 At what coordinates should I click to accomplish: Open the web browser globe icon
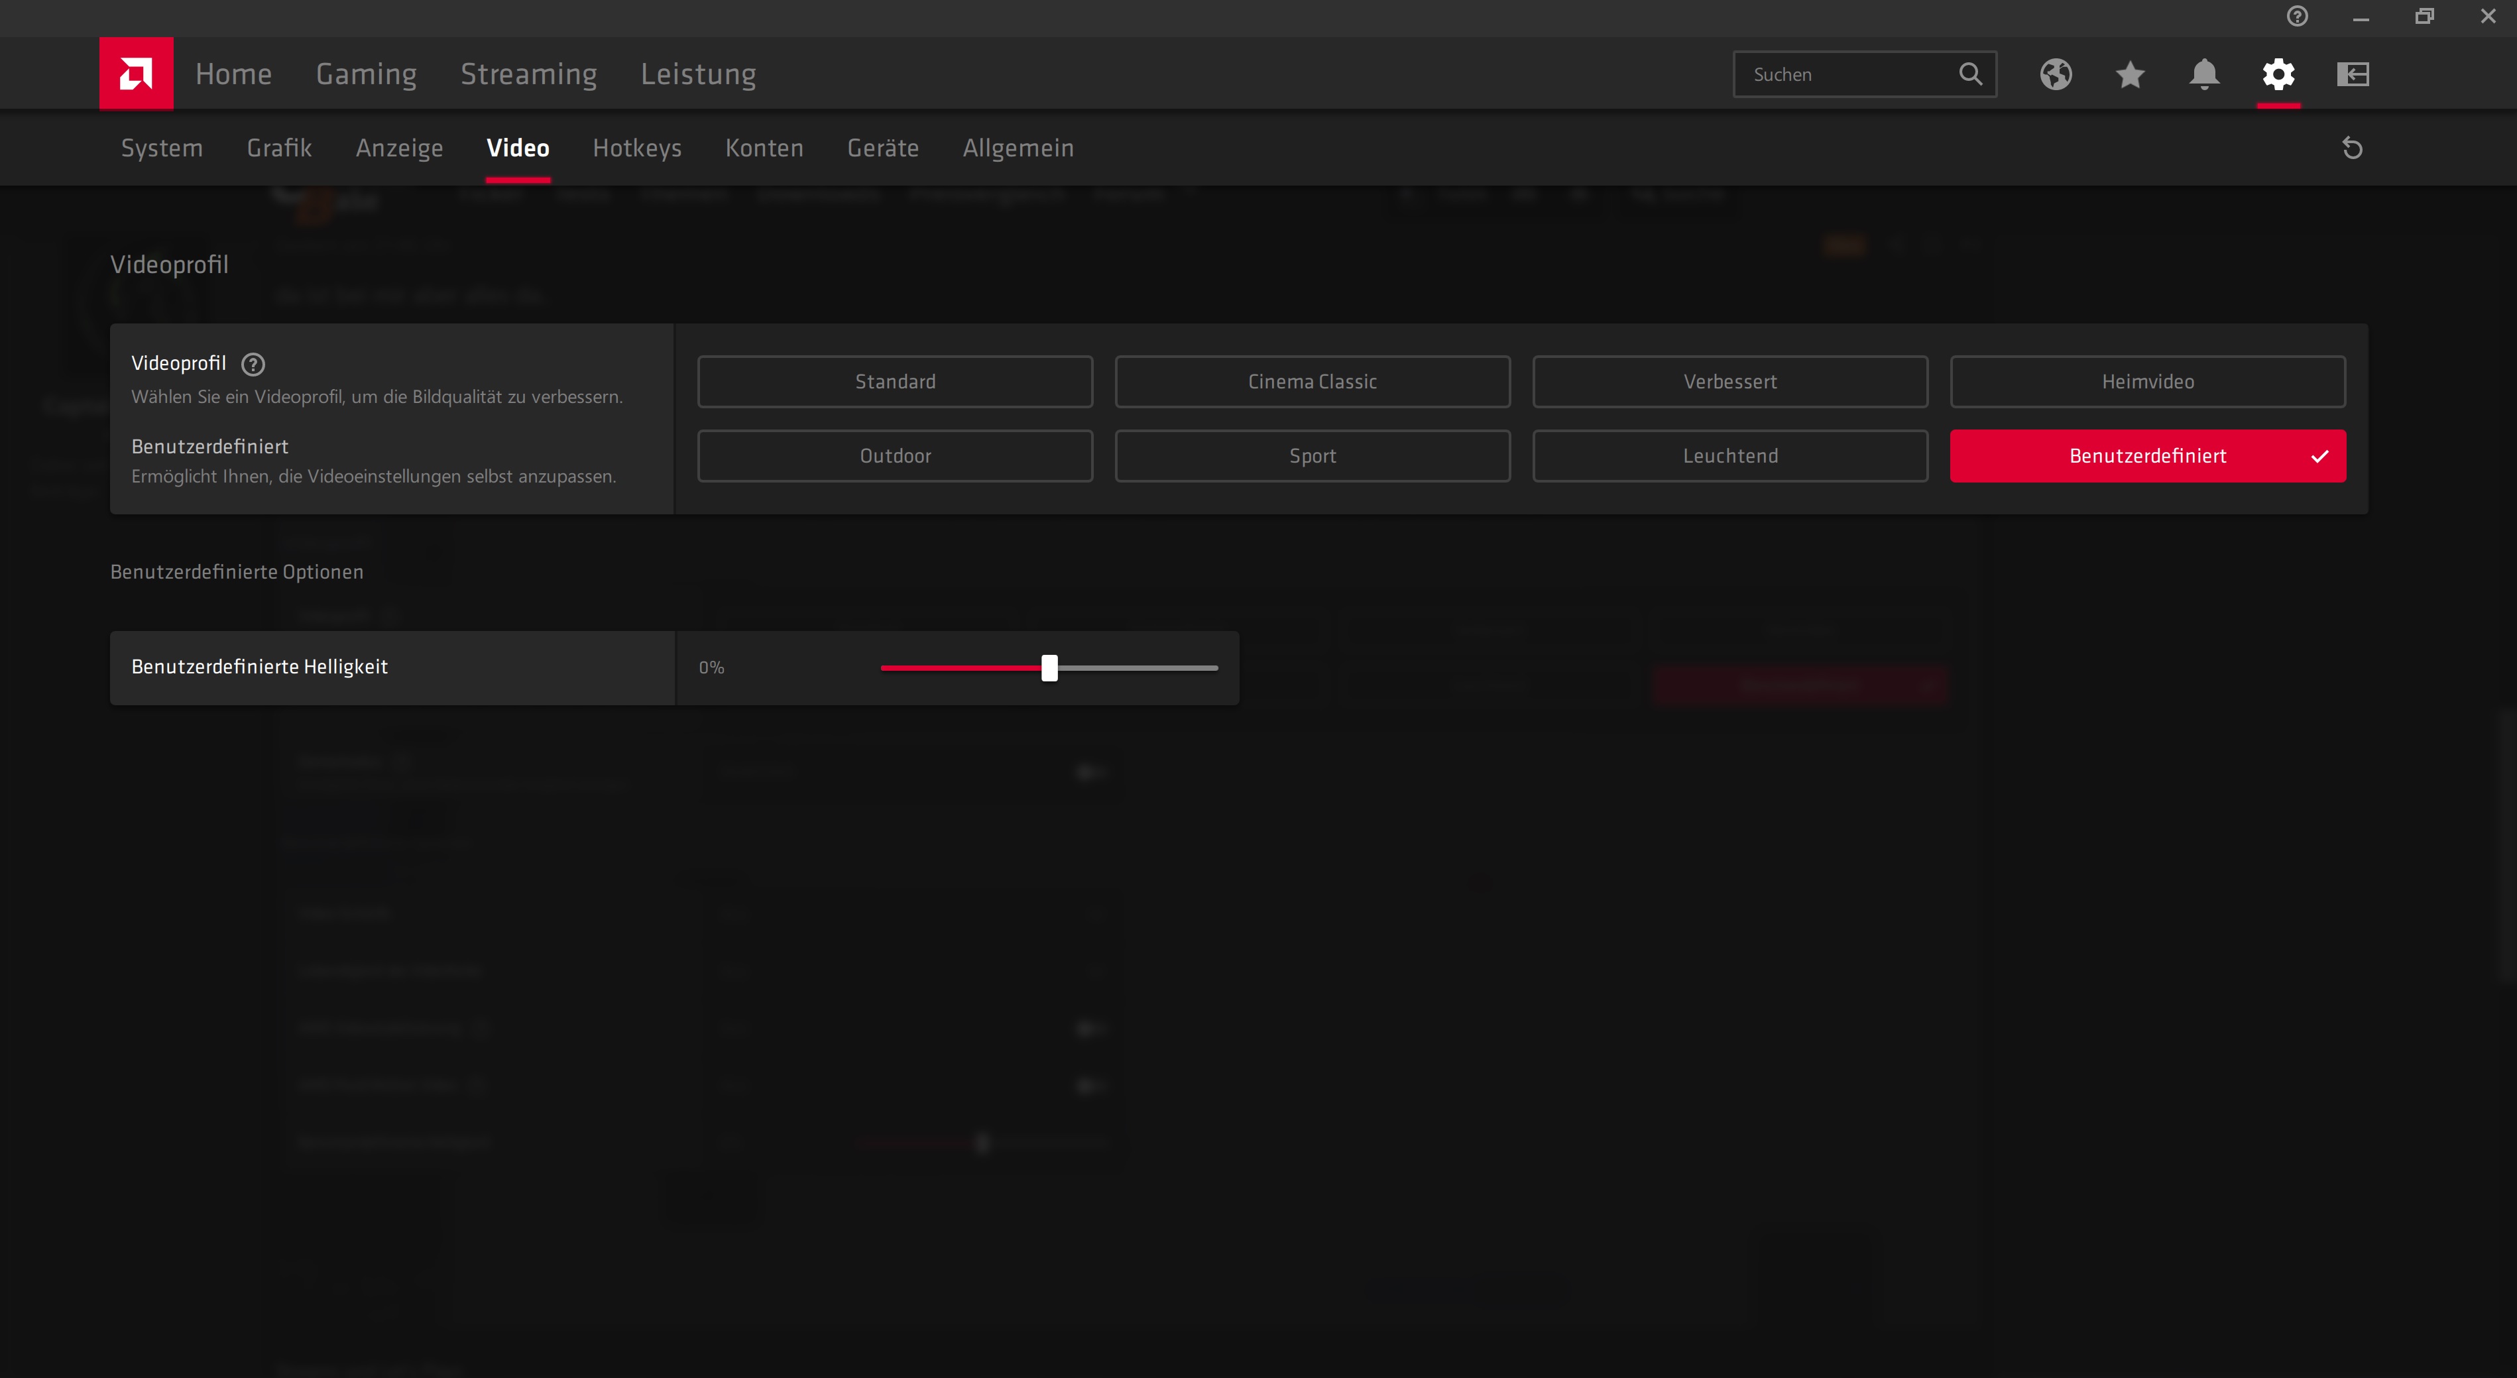tap(2055, 74)
